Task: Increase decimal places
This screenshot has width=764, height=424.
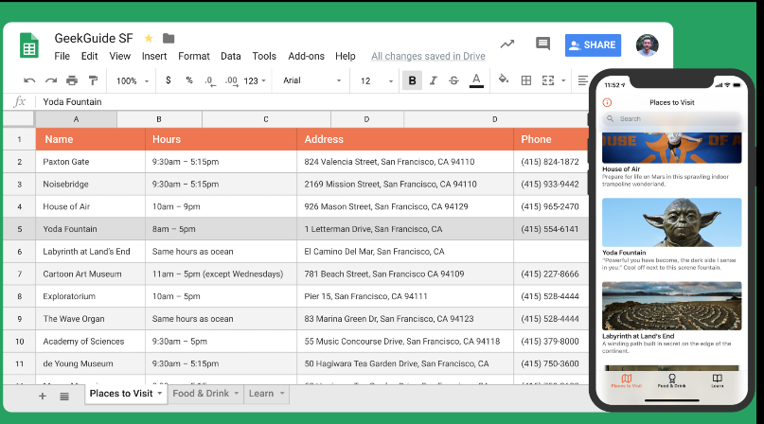Action: point(232,80)
